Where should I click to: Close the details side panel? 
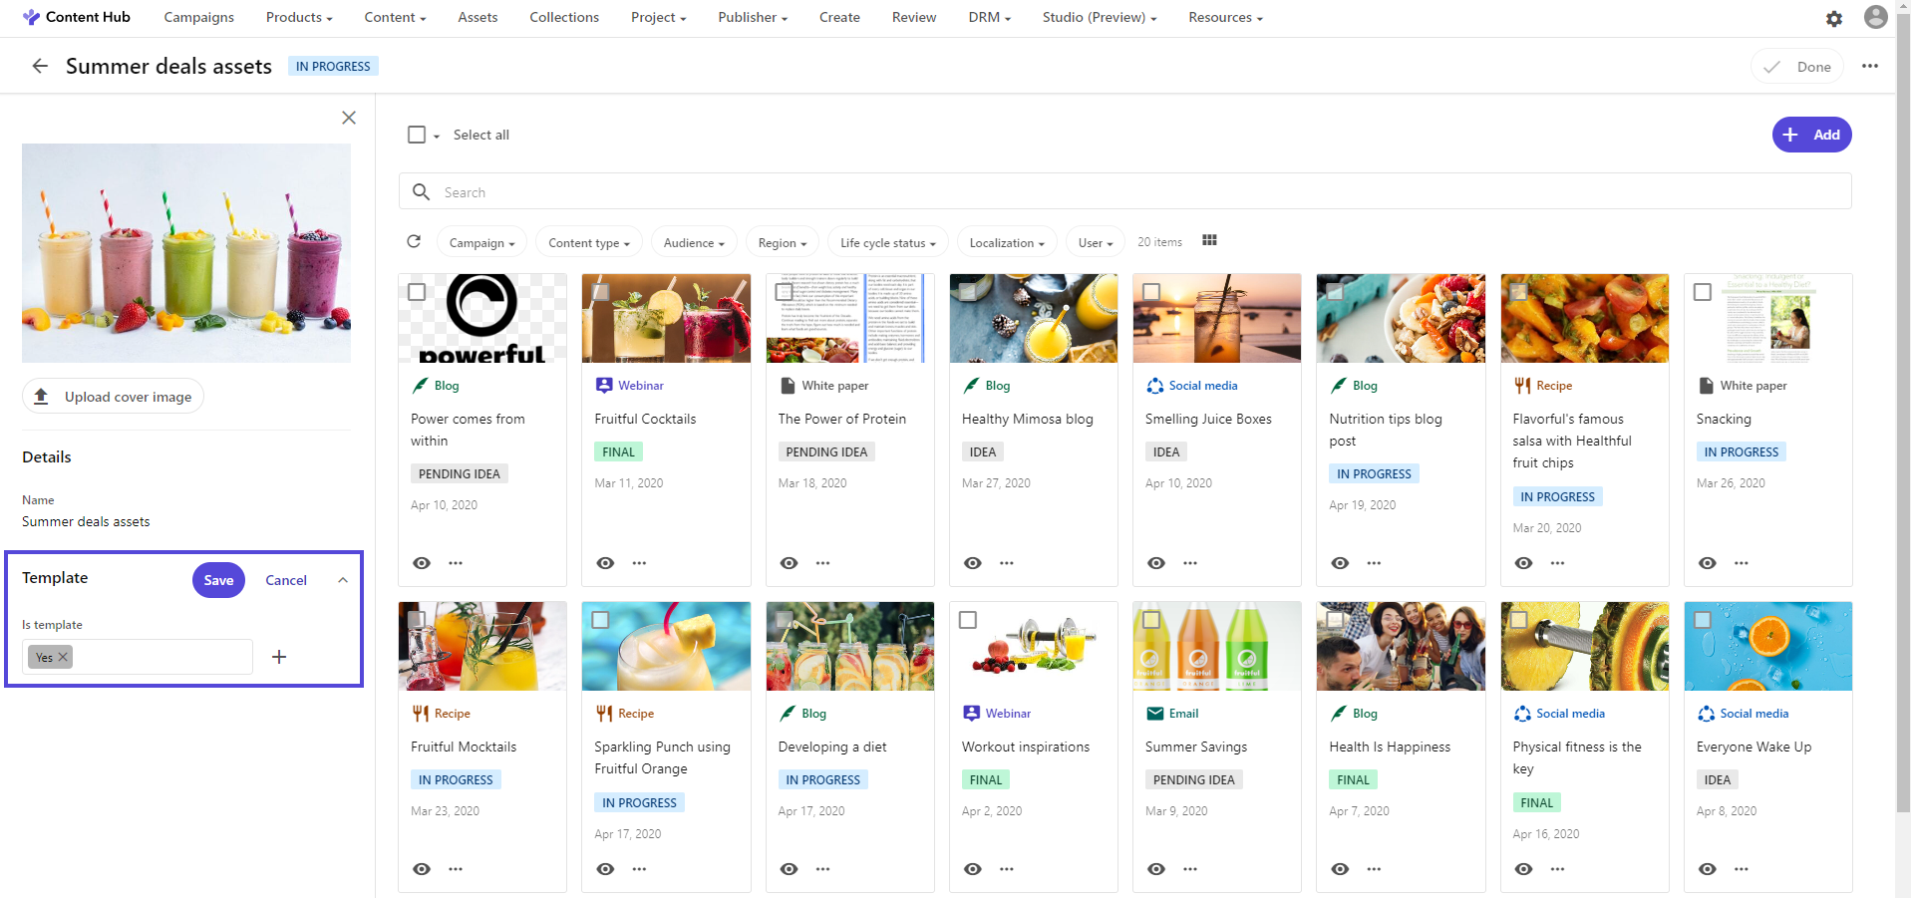349,118
